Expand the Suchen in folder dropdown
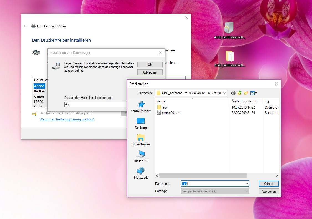 [224, 93]
